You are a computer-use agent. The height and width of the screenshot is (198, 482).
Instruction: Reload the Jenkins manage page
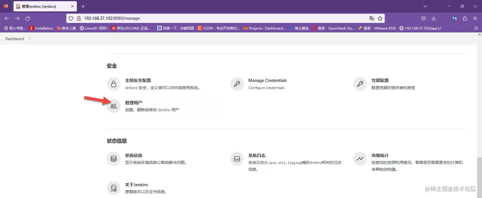[27, 18]
